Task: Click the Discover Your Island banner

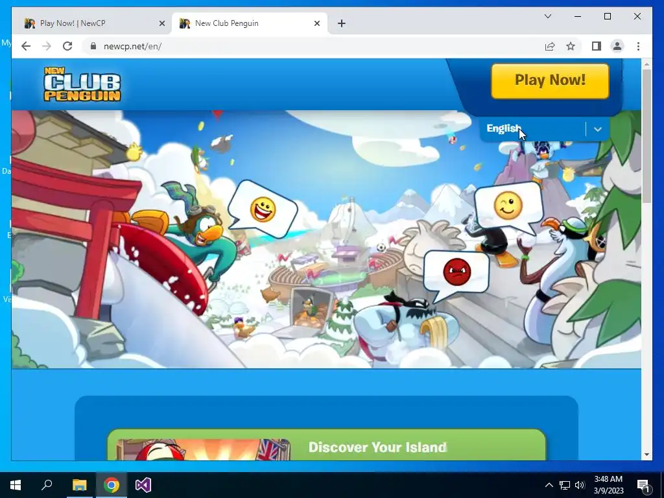Action: (327, 445)
